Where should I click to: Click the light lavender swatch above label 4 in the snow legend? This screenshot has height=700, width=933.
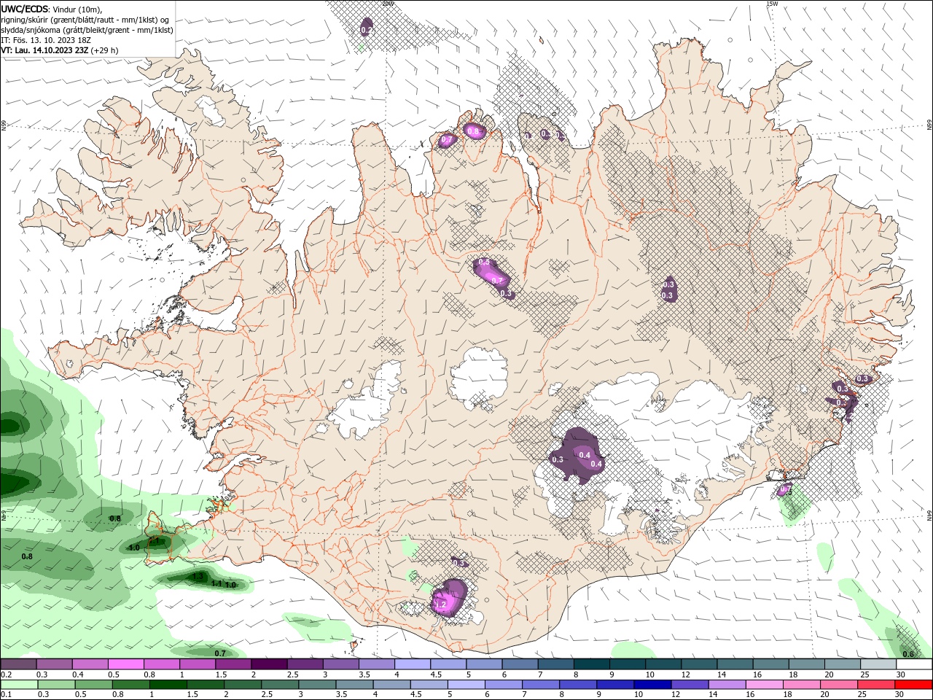click(412, 664)
